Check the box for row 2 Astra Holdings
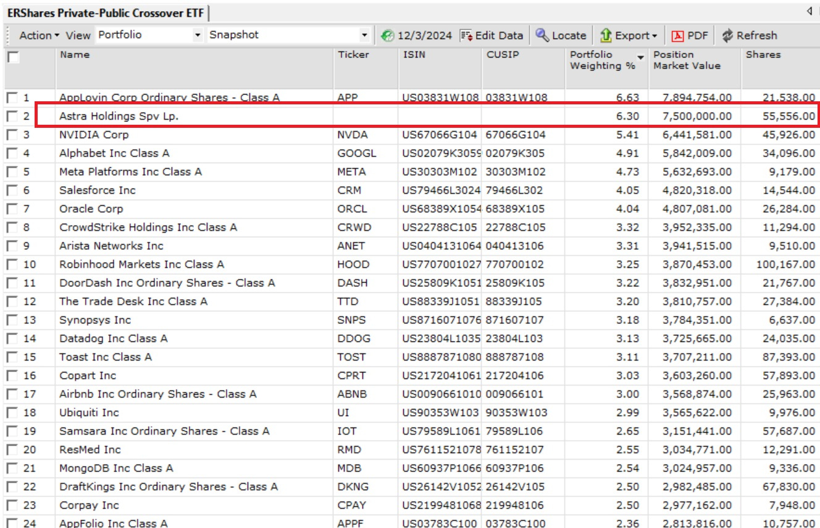Viewport: 820px width, 528px height. pos(12,116)
